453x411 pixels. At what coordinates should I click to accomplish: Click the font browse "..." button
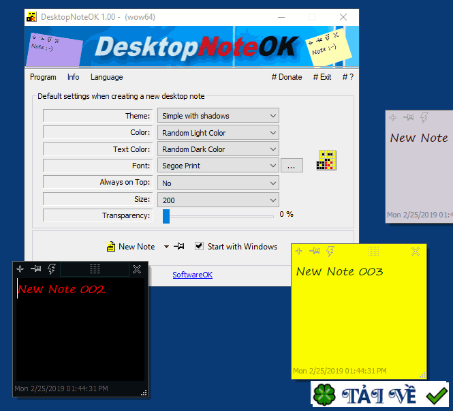coord(292,166)
